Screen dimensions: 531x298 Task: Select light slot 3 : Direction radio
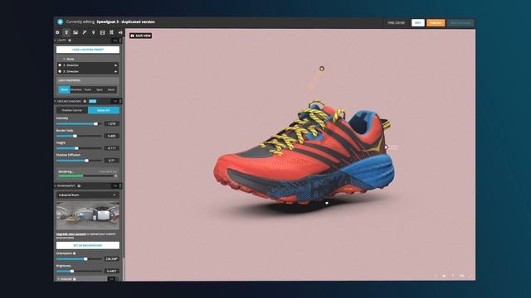tap(60, 72)
